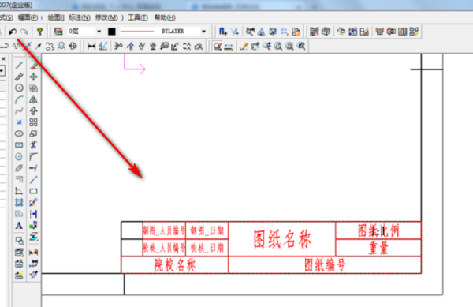Image resolution: width=473 pixels, height=307 pixels.
Task: Click the red pencil edit icon
Action: pos(244,47)
